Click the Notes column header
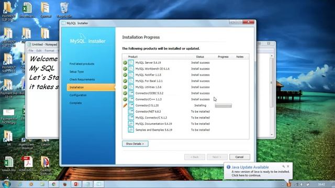 pos(240,57)
